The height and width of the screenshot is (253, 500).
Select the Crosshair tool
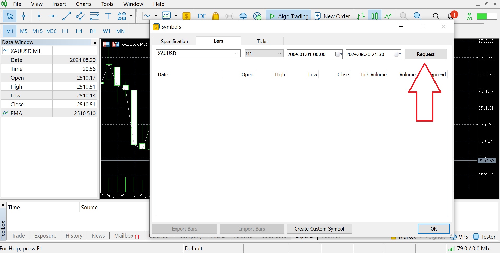point(24,16)
